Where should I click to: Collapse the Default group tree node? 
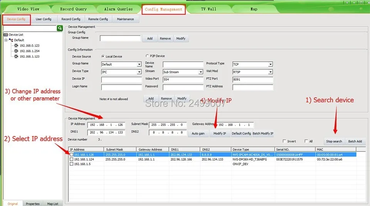(6, 40)
